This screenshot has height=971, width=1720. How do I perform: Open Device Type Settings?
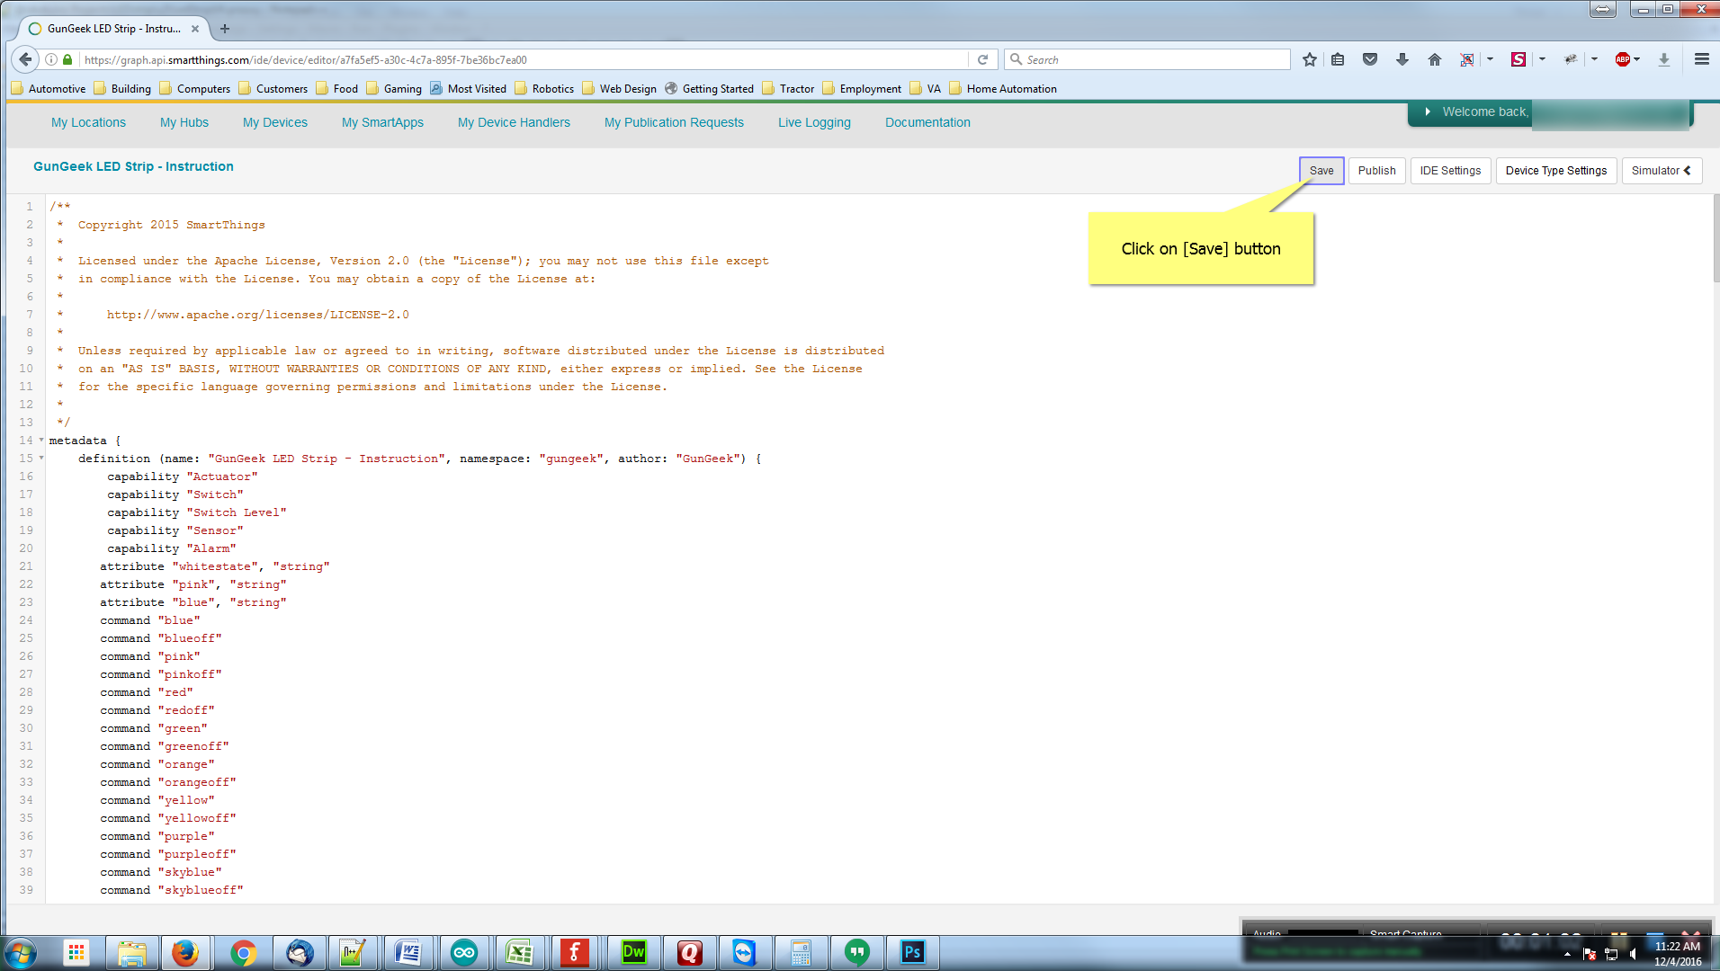[1555, 171]
